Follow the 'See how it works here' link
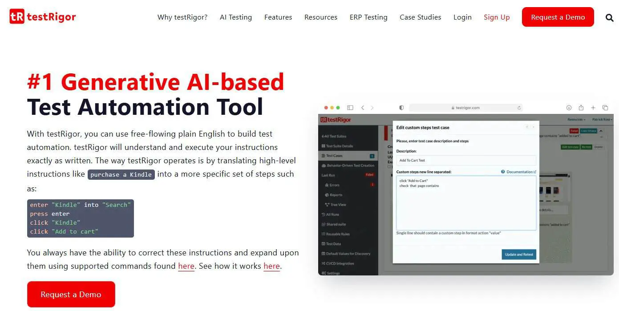Image resolution: width=619 pixels, height=311 pixels. [x=271, y=266]
